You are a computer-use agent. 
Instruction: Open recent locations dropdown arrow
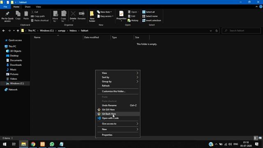tap(14, 31)
